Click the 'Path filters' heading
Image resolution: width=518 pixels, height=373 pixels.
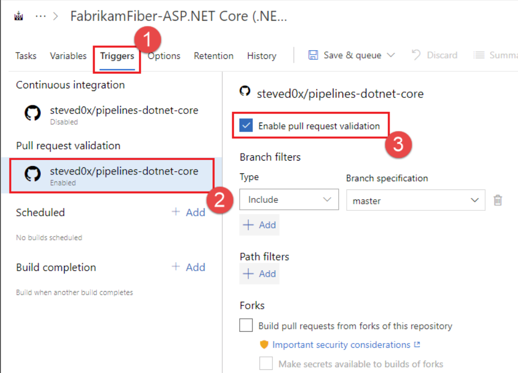(x=264, y=257)
